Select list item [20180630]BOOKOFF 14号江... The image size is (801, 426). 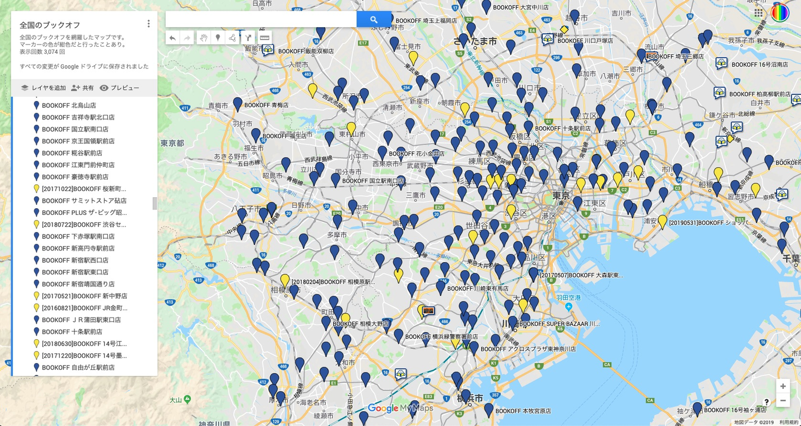pos(85,344)
